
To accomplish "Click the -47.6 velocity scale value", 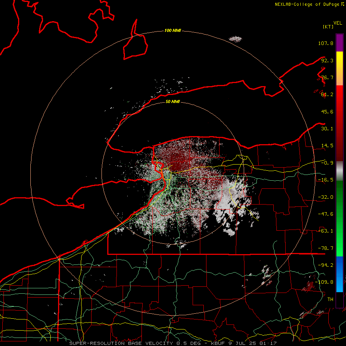I will click(326, 214).
